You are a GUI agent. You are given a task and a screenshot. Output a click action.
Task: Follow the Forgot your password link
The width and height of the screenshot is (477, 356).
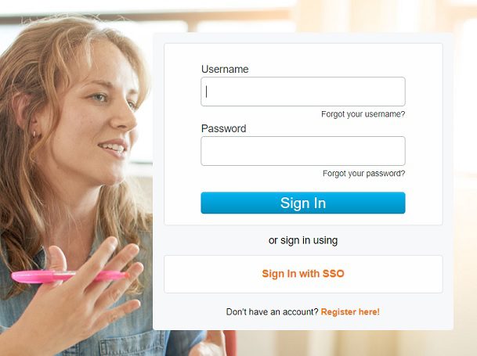(364, 174)
